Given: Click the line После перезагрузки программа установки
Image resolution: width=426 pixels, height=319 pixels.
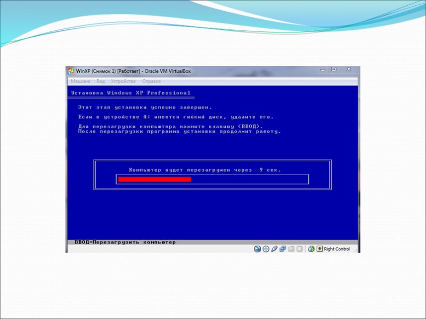Looking at the screenshot, I should [x=179, y=131].
